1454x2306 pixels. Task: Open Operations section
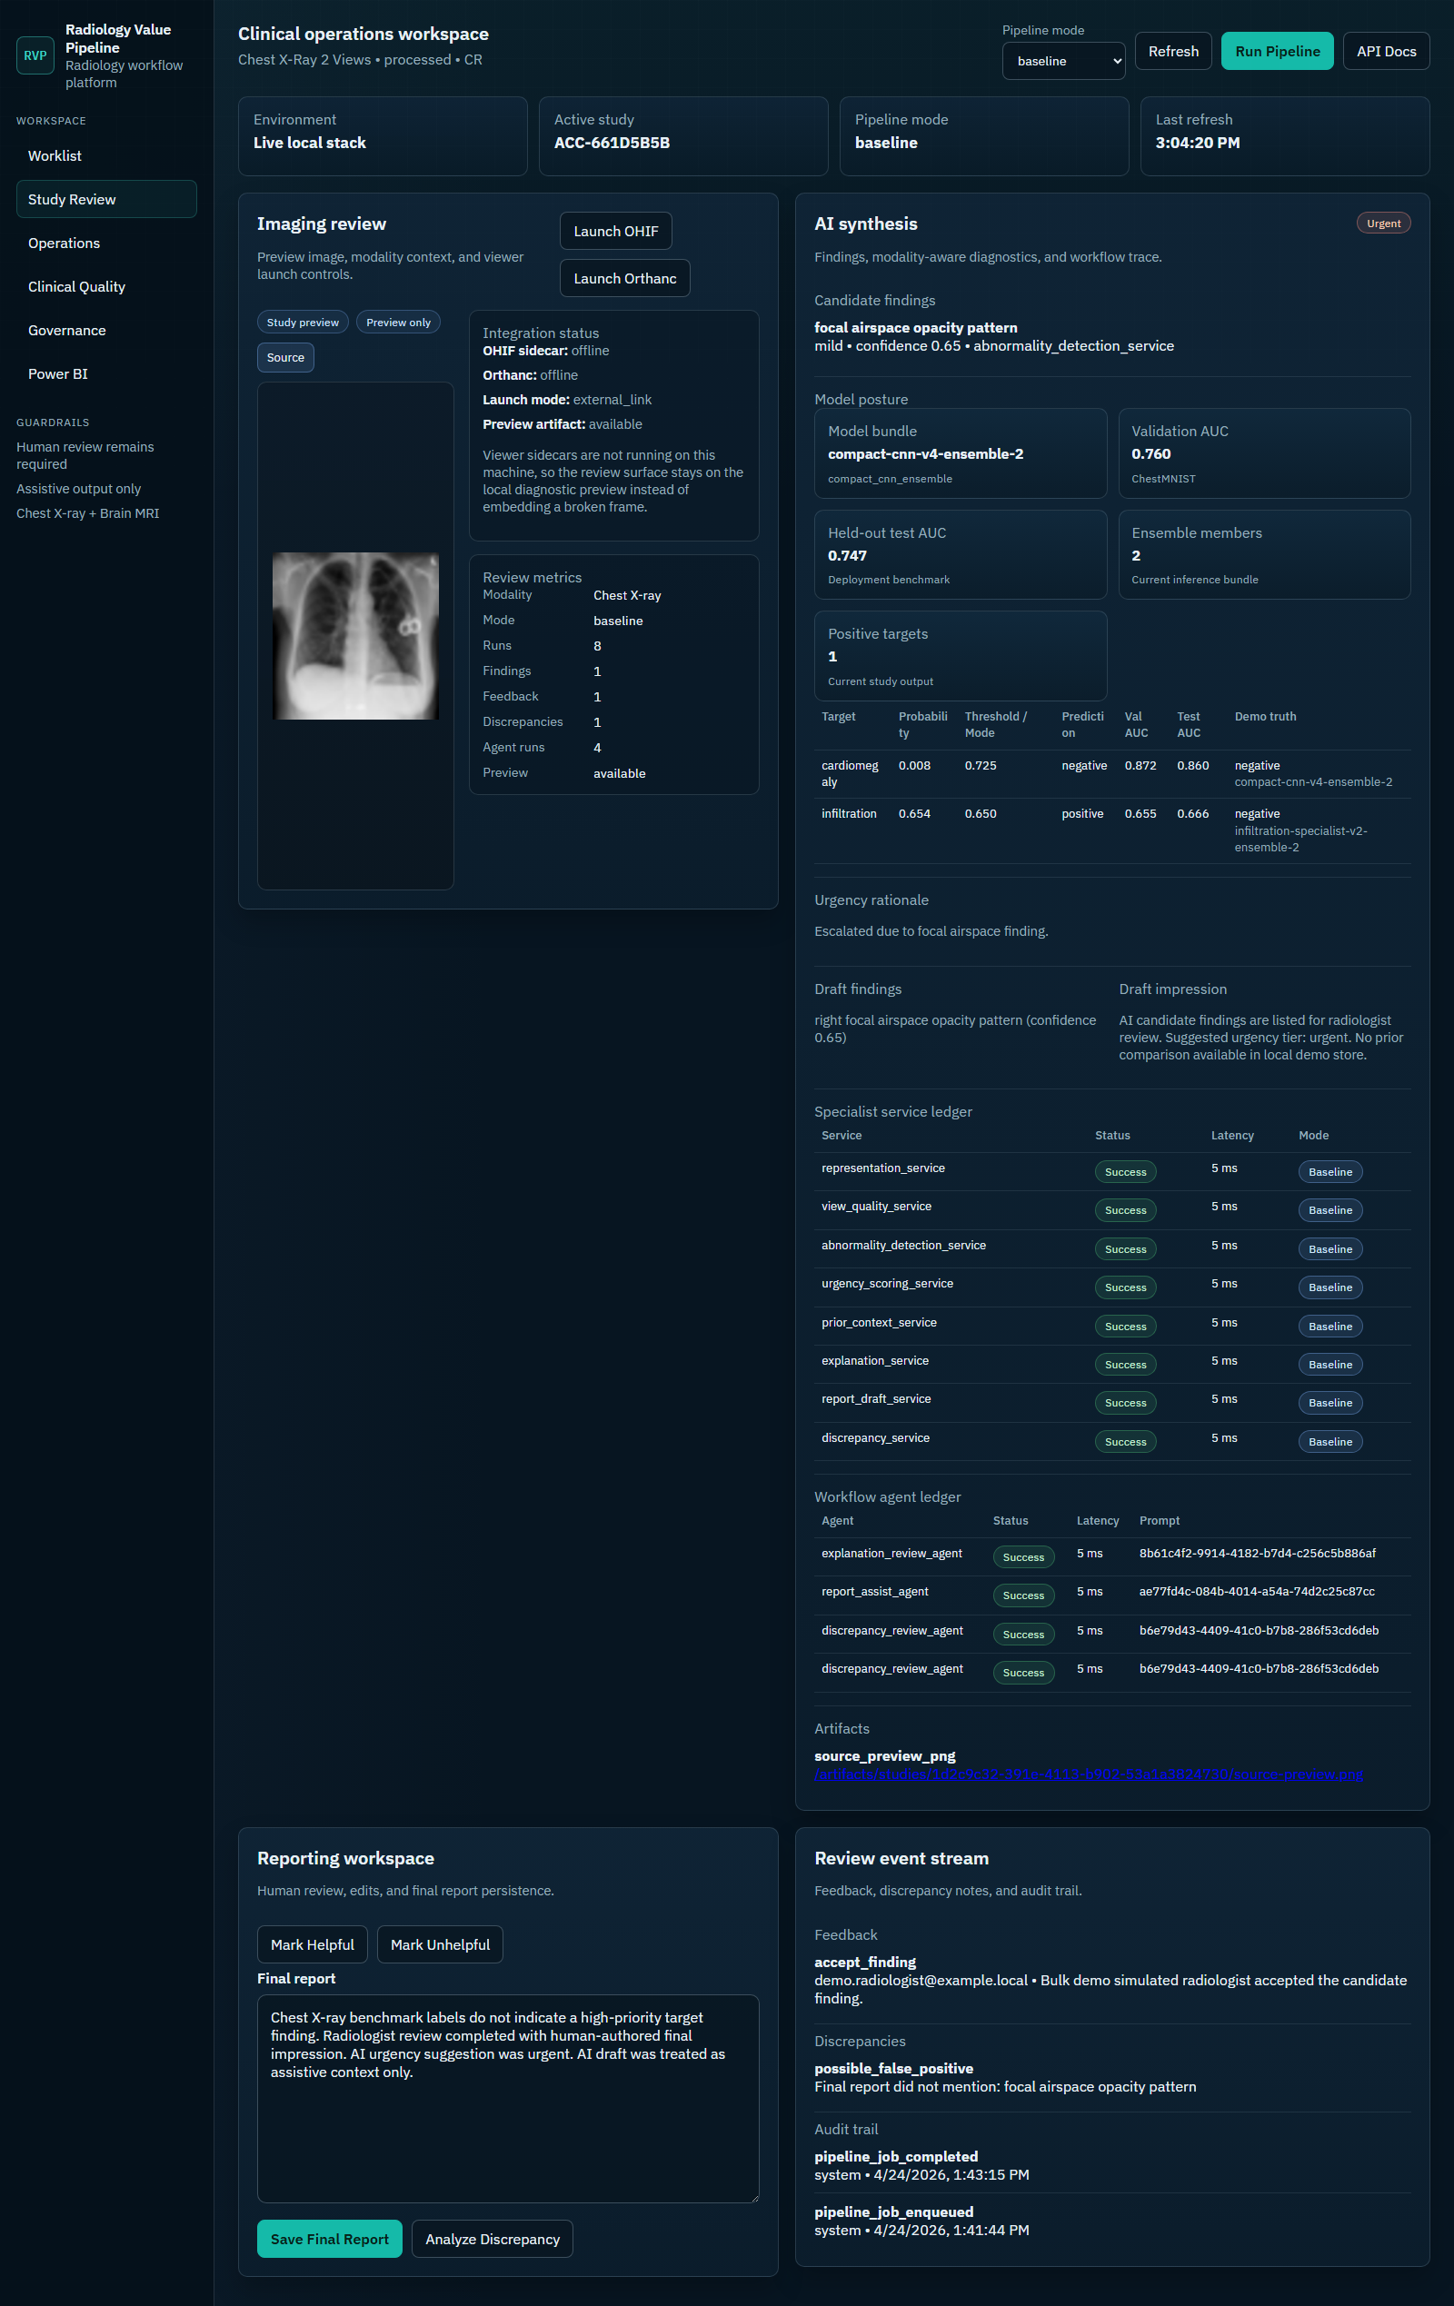pyautogui.click(x=106, y=244)
